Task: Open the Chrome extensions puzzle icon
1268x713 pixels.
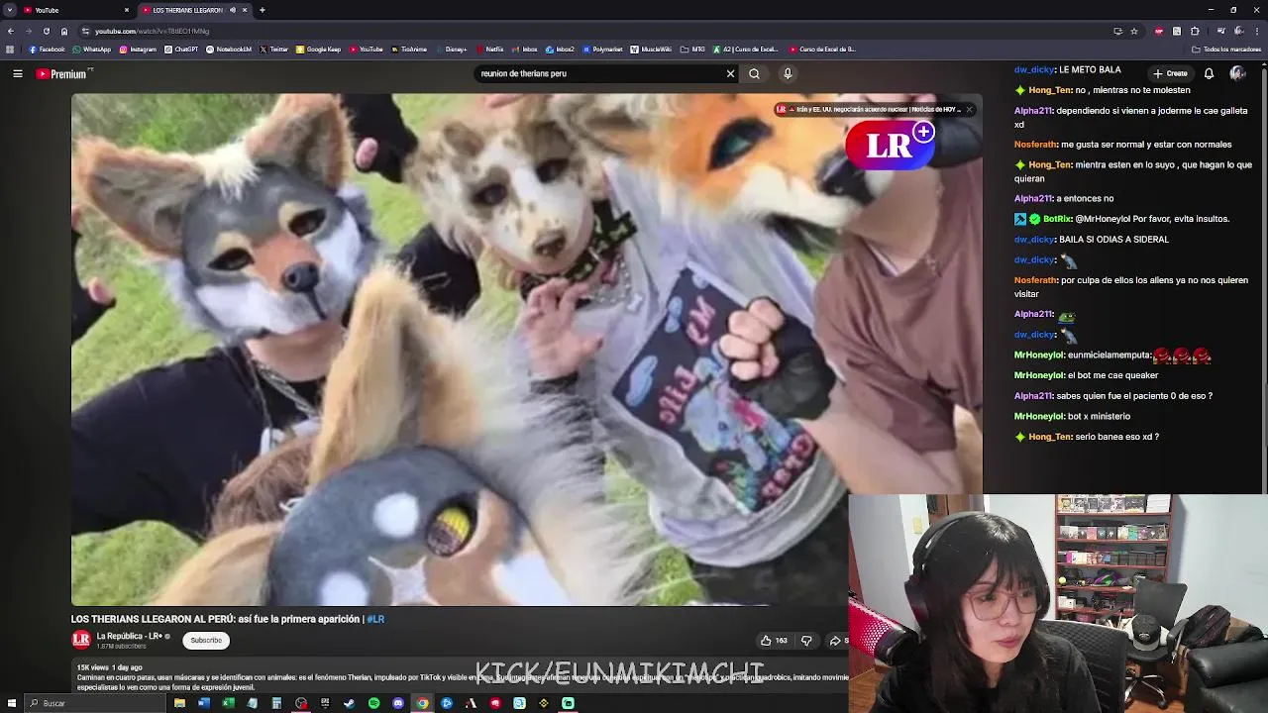Action: 1195,31
